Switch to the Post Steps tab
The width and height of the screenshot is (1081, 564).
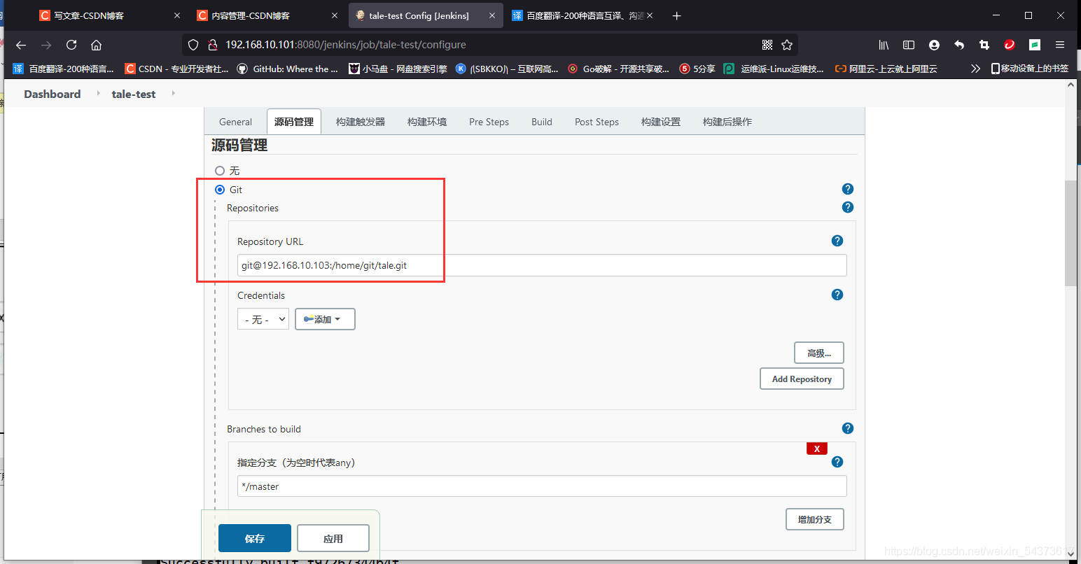pyautogui.click(x=597, y=122)
